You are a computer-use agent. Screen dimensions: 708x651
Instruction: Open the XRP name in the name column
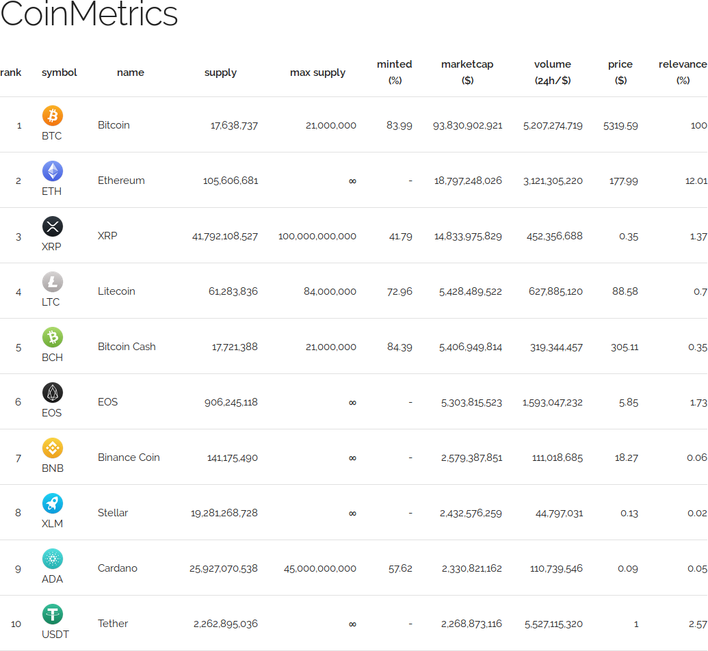coord(107,236)
